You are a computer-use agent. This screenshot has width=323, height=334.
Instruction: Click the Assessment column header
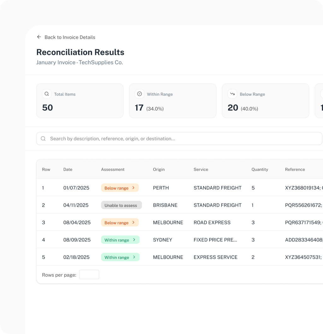[x=113, y=169]
